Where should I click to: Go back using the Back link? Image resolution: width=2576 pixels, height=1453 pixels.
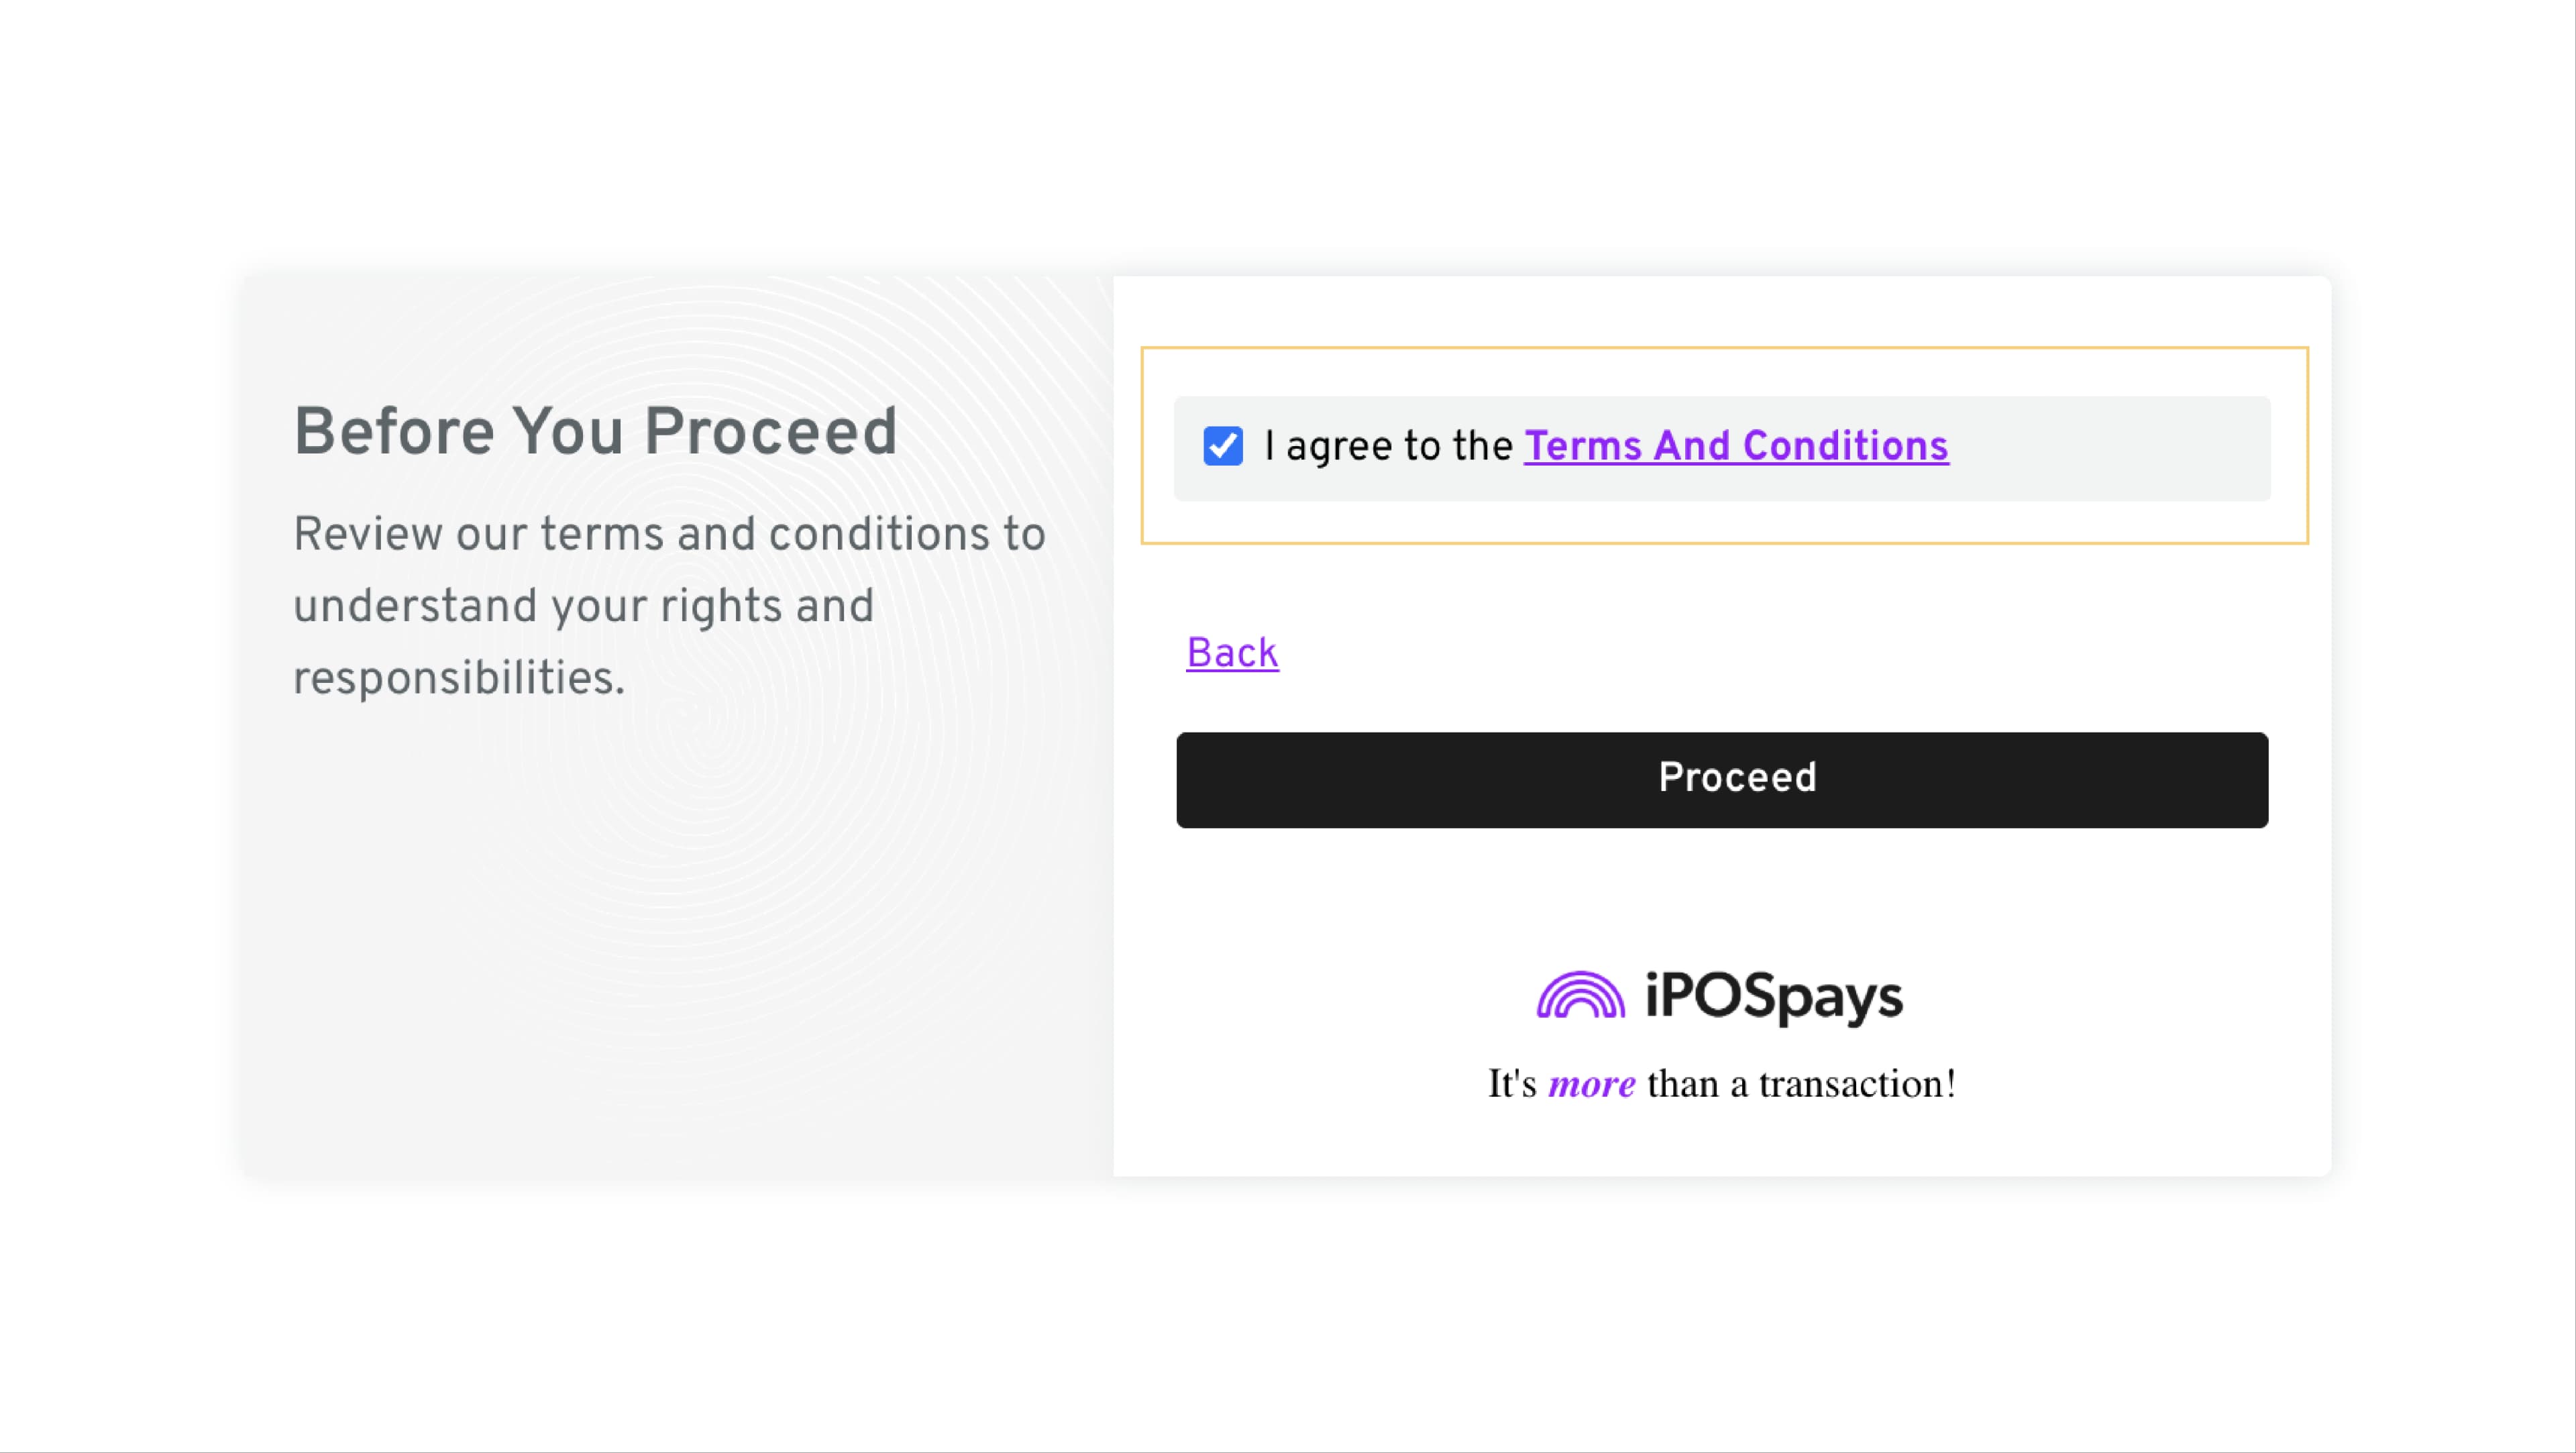point(1232,653)
